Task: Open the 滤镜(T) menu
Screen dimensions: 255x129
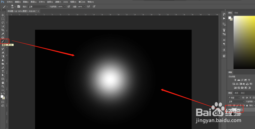Action: pos(58,2)
